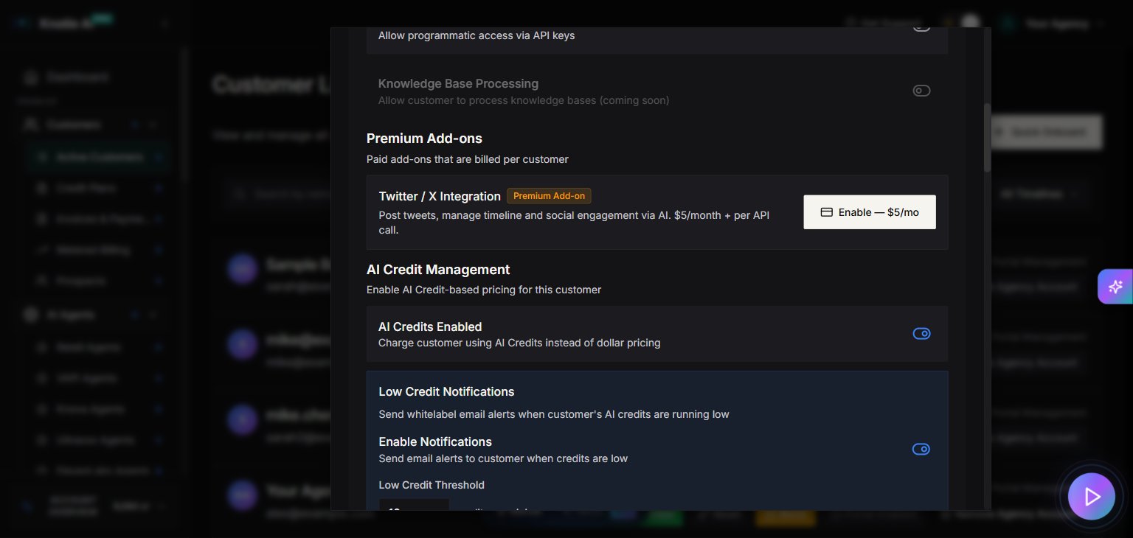Click the Knowledge Base Processing label
Screen dimensions: 1133x538
458,84
